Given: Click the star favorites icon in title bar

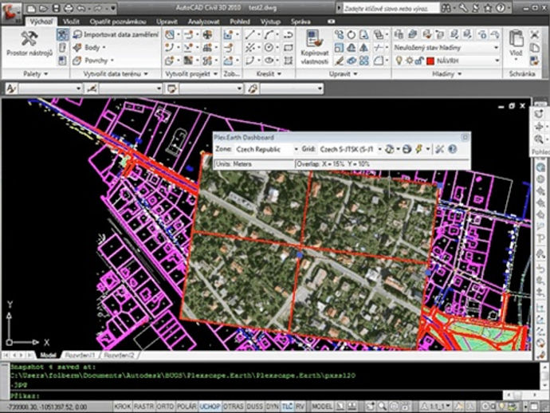Looking at the screenshot, I should 489,8.
